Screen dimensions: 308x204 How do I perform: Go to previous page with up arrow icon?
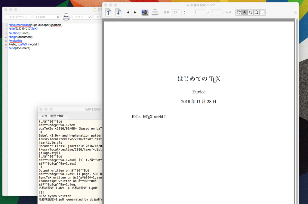click(x=108, y=13)
